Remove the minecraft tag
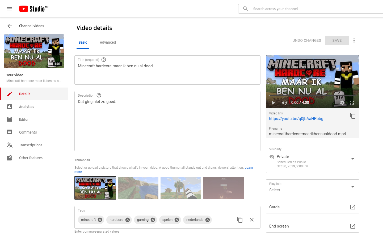Image resolution: width=383 pixels, height=248 pixels. (100, 220)
